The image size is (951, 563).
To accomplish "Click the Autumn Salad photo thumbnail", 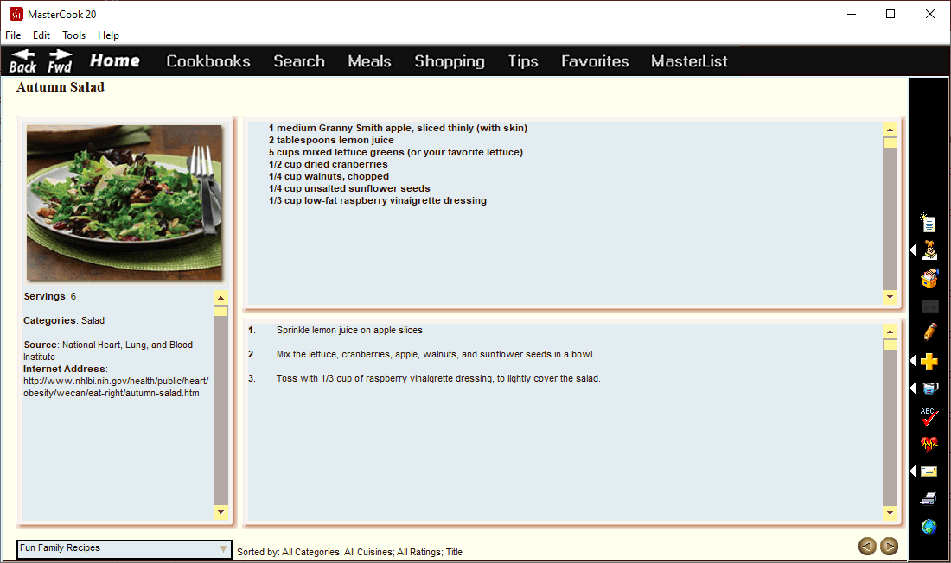I will click(x=124, y=202).
